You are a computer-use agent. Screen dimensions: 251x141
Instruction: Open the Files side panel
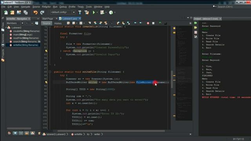pos(3,27)
